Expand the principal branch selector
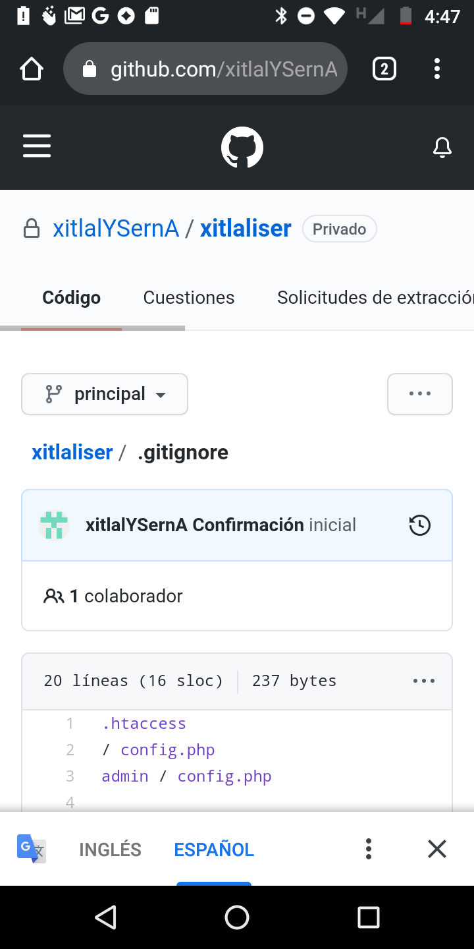This screenshot has height=949, width=474. 105,393
